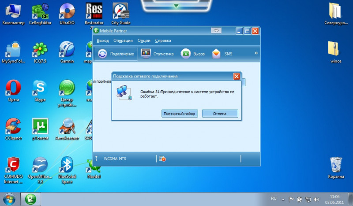
Task: Close the network connection hint dialog
Action: click(237, 76)
